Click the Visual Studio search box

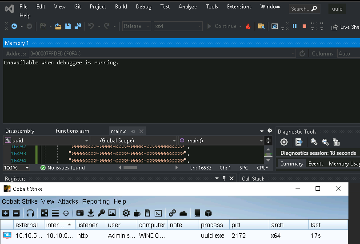point(304,9)
